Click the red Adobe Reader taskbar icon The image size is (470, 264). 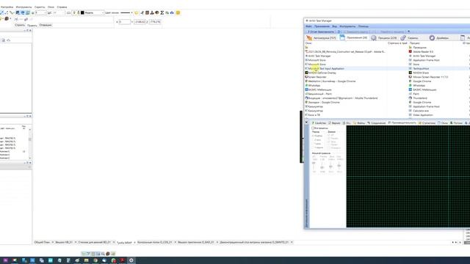123,260
